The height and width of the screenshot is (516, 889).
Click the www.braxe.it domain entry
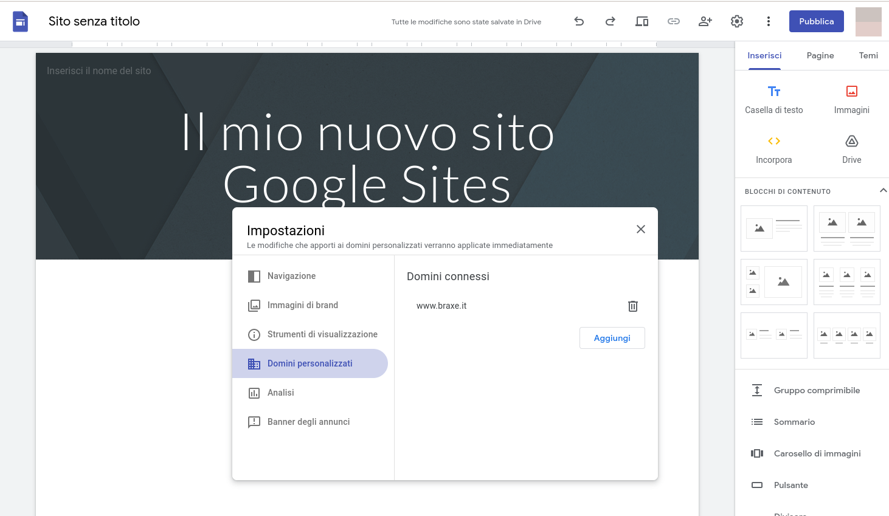pyautogui.click(x=441, y=306)
